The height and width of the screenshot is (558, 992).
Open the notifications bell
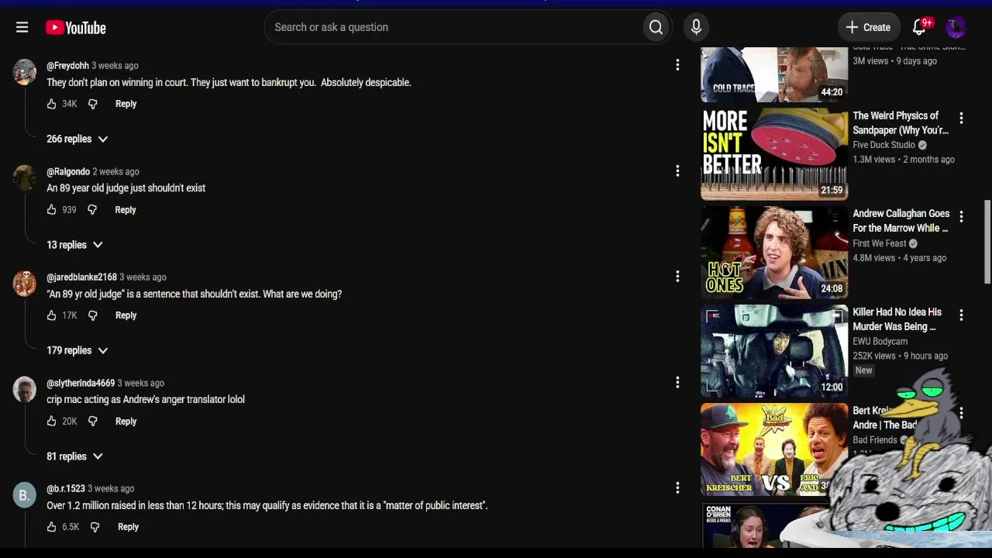click(919, 27)
